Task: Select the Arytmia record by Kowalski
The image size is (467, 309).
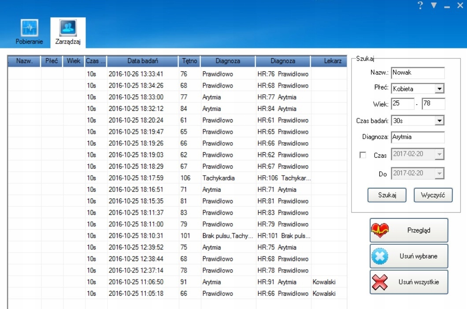Action: click(x=177, y=282)
